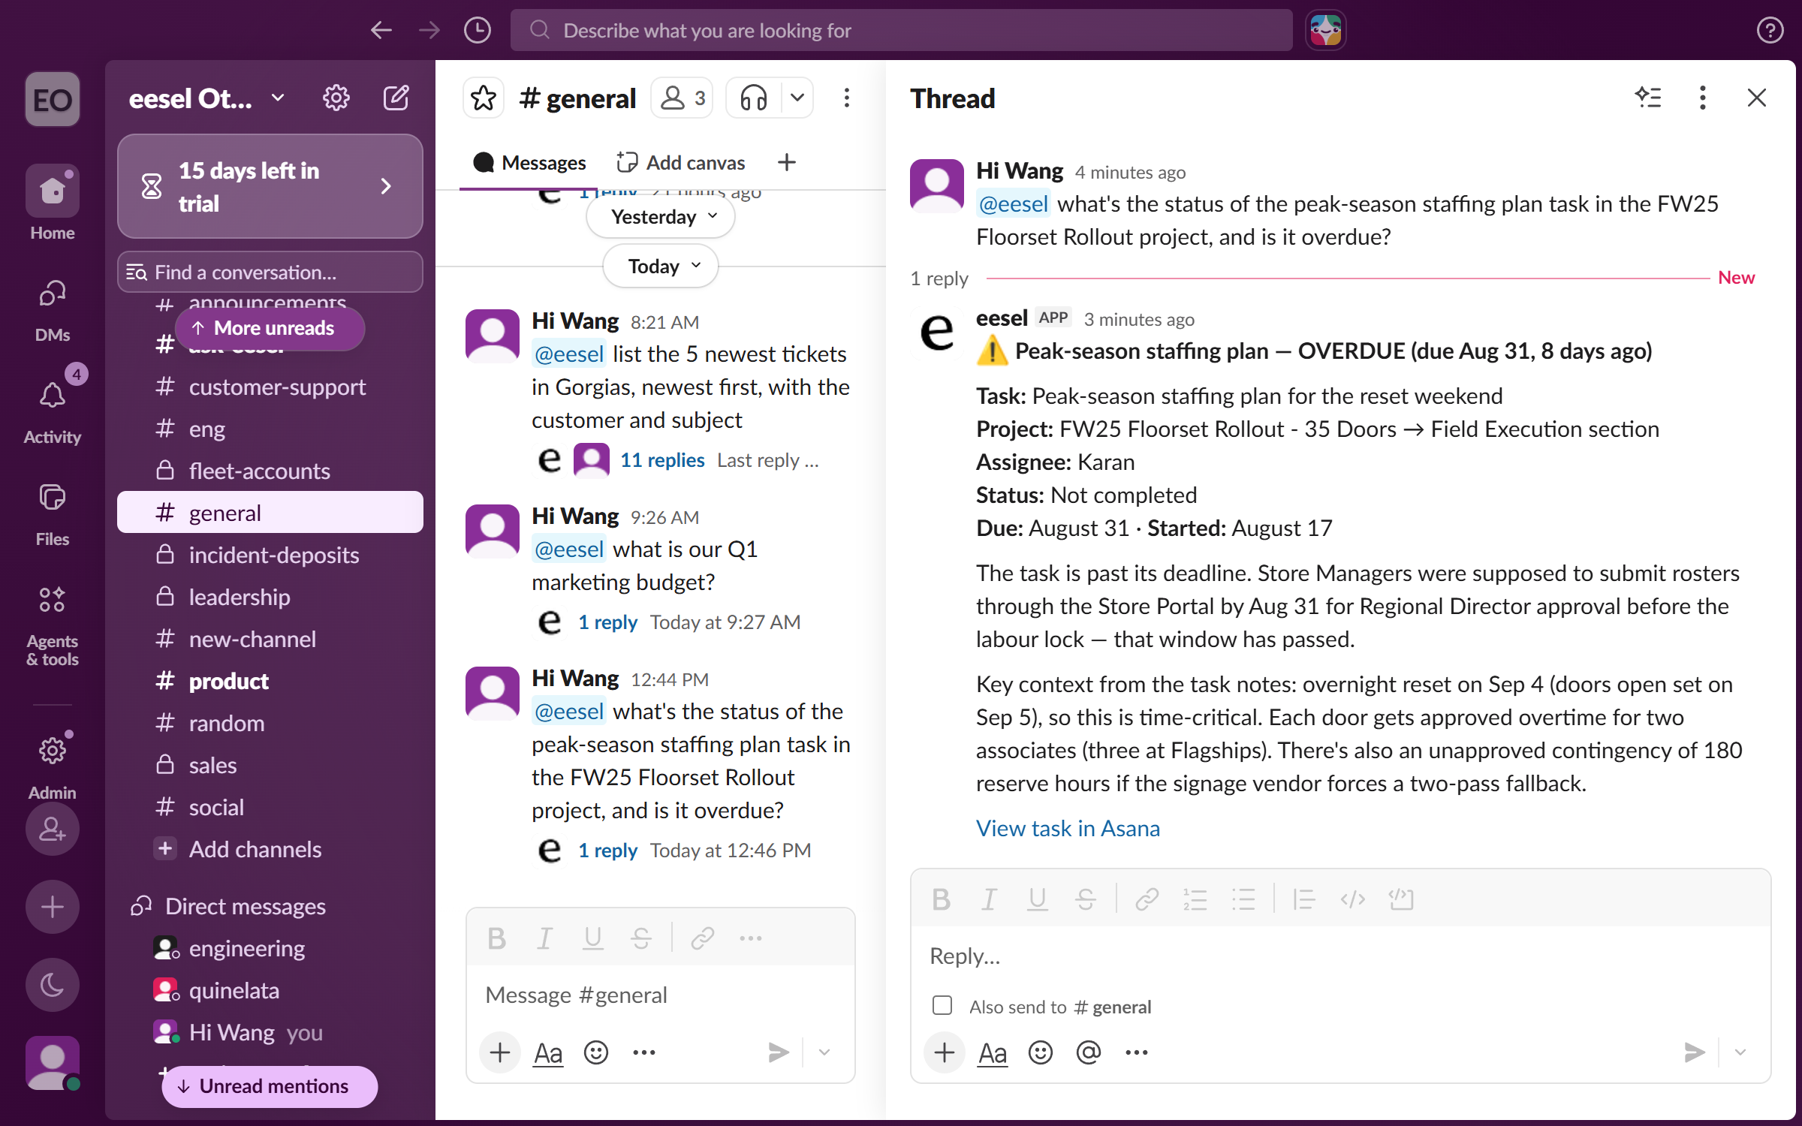Image resolution: width=1802 pixels, height=1126 pixels.
Task: Start a new message with compose icon
Action: click(396, 98)
